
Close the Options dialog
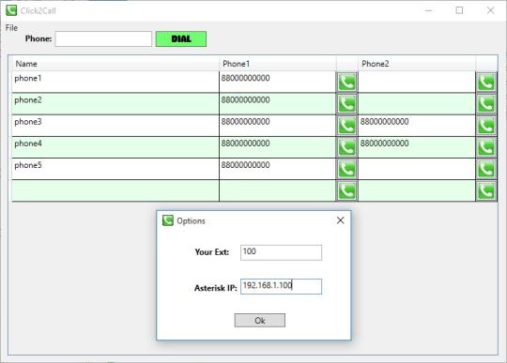point(340,220)
